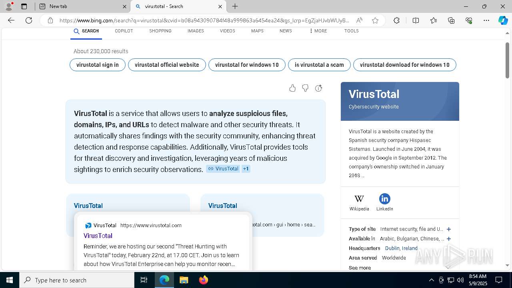
Task: Open Microsoft Edge from the taskbar
Action: pyautogui.click(x=164, y=280)
